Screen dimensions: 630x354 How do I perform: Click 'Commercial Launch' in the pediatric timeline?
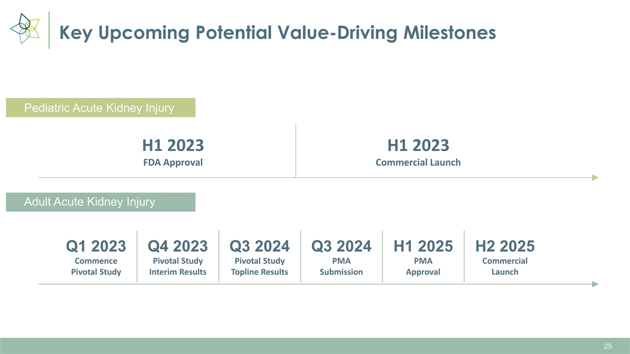click(x=418, y=162)
